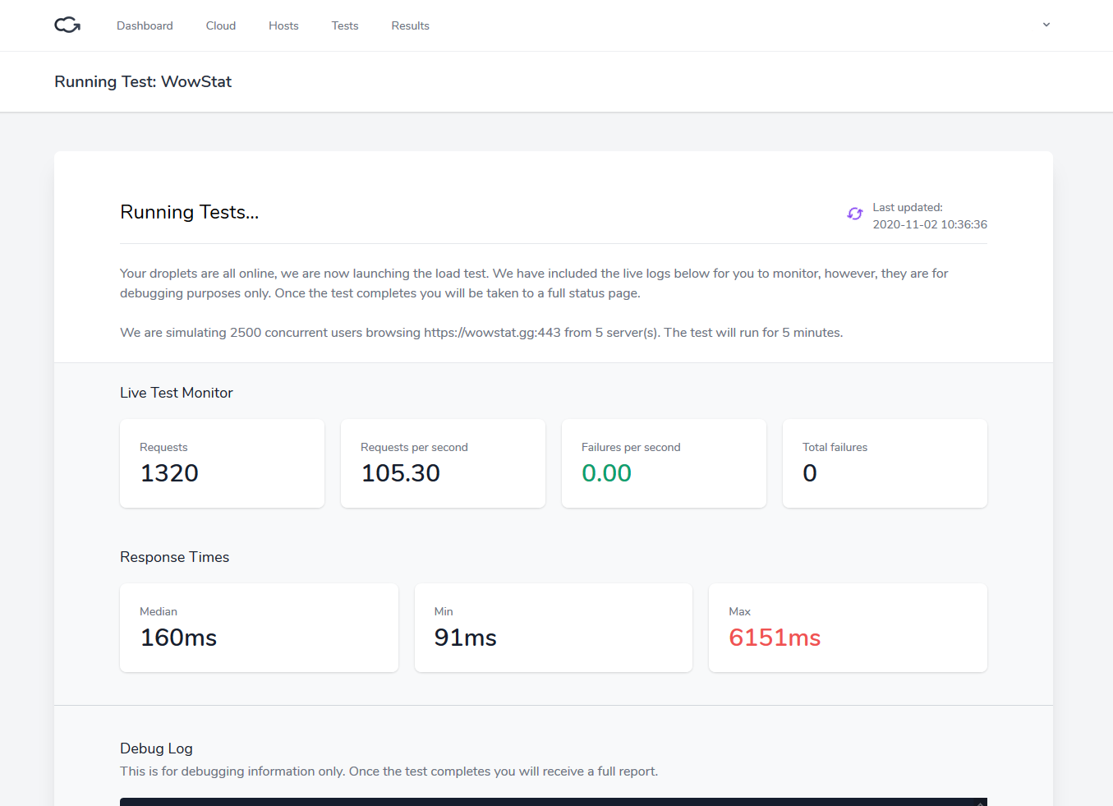Click the Last updated timestamp
Screen dimensions: 1113x806
coord(930,224)
